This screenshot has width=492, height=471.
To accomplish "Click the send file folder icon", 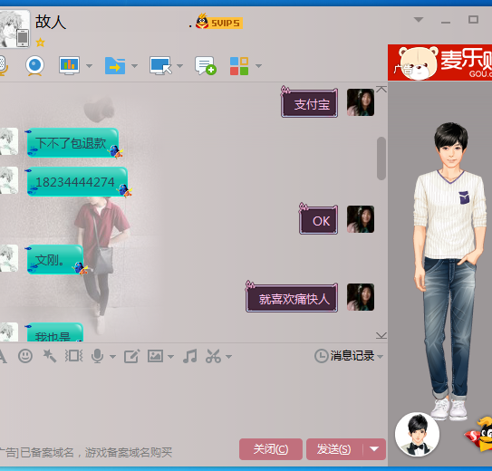I will pyautogui.click(x=115, y=66).
